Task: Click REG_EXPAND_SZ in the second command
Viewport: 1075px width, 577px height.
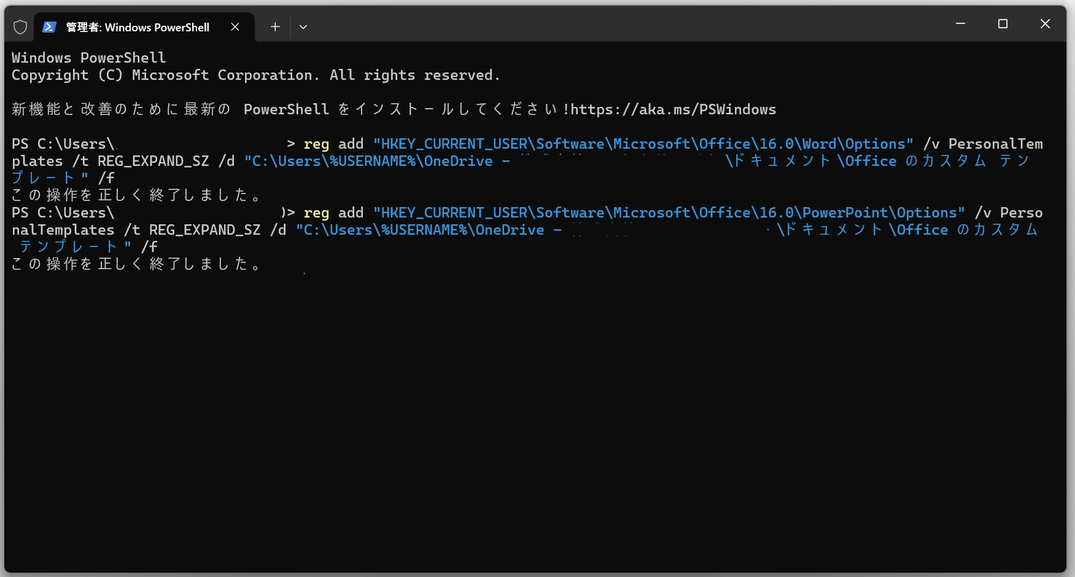Action: click(205, 230)
